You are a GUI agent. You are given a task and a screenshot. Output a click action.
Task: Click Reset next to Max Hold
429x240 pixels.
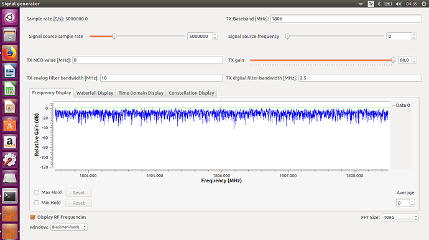[78, 192]
